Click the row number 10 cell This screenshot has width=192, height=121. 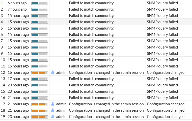[x=3, y=60]
